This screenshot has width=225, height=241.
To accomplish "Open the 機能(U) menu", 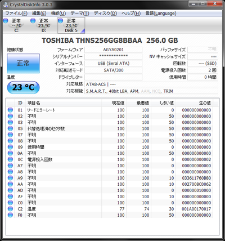I will coord(58,14).
